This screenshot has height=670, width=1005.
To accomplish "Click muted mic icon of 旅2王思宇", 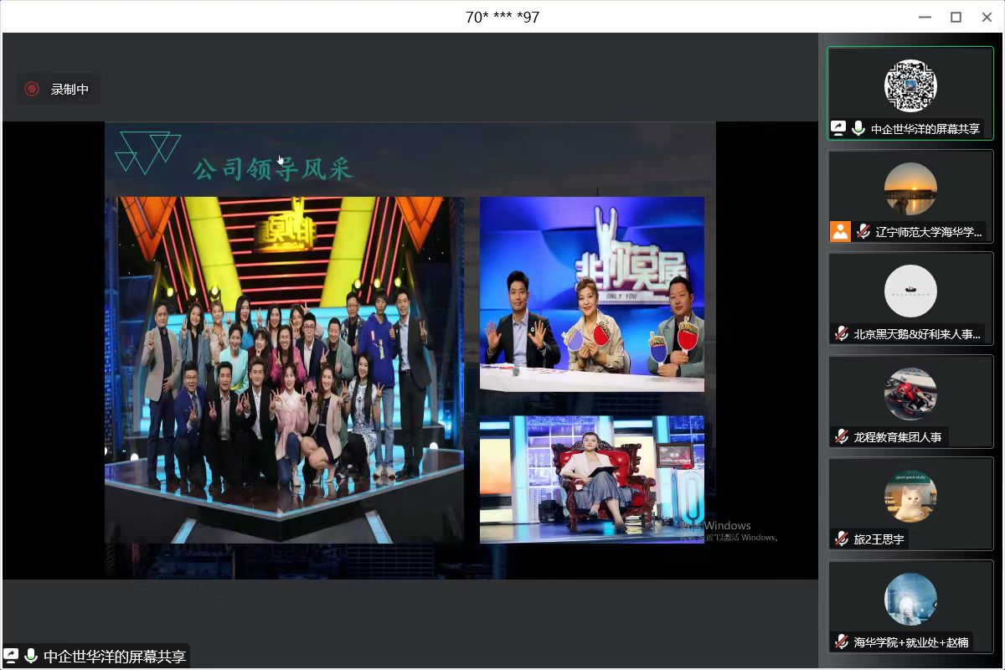I will (842, 539).
